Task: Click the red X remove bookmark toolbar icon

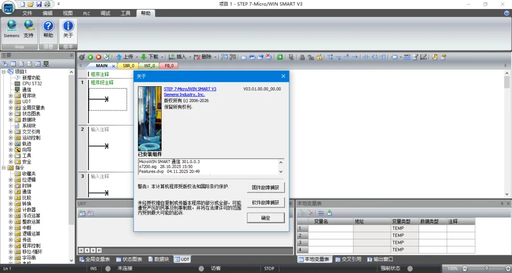Action: pyautogui.click(x=268, y=57)
